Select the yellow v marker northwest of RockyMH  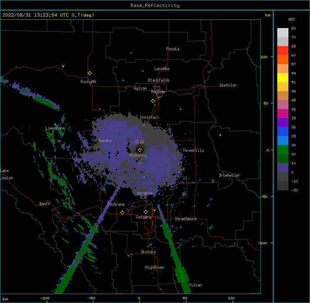point(63,66)
